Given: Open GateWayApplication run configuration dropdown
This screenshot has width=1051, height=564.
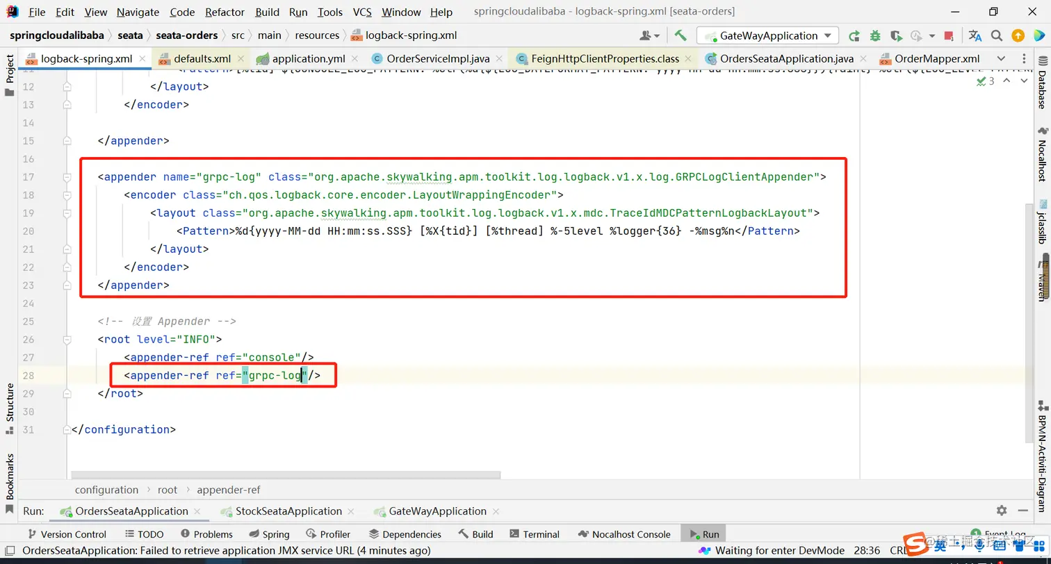Looking at the screenshot, I should coord(767,35).
